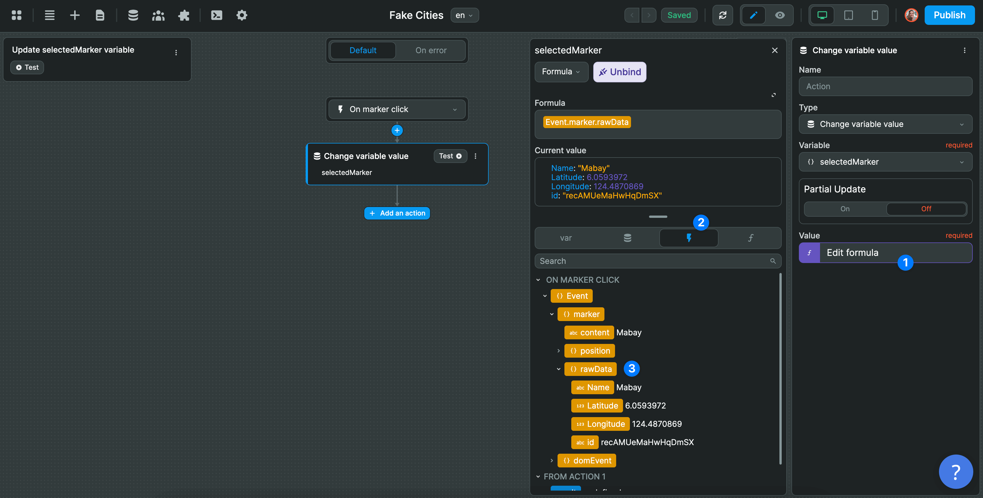Click Add an action below the node
Viewport: 983px width, 498px height.
(397, 213)
